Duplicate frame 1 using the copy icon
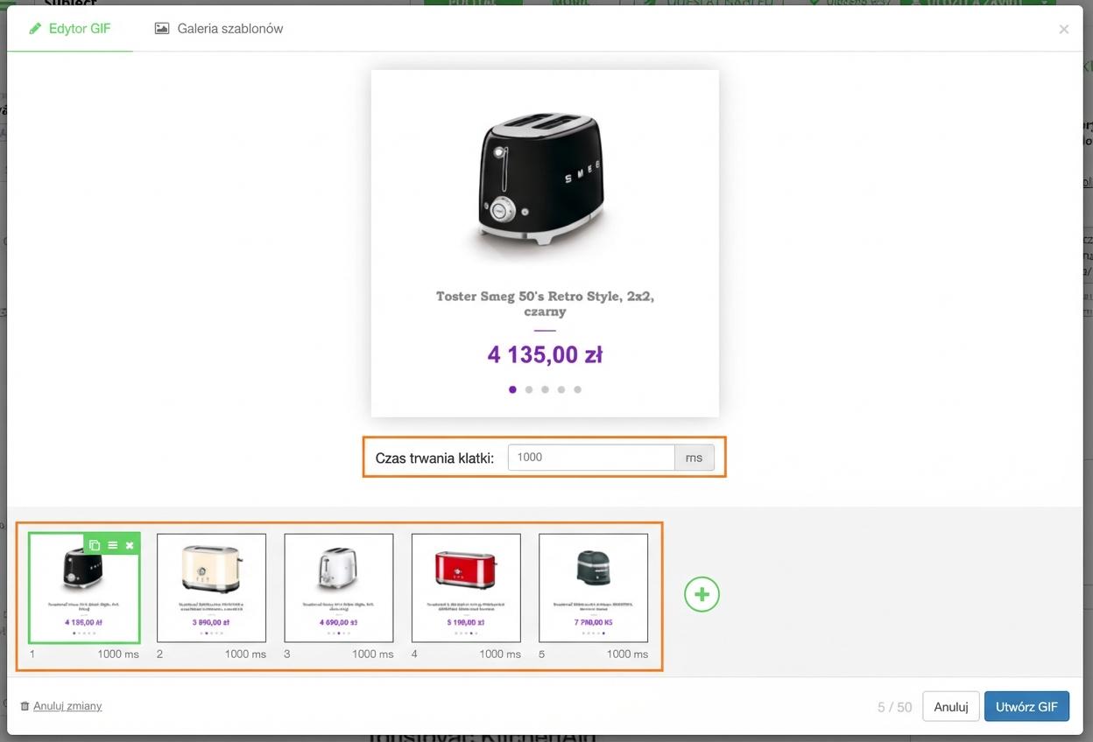Image resolution: width=1093 pixels, height=742 pixels. click(95, 545)
